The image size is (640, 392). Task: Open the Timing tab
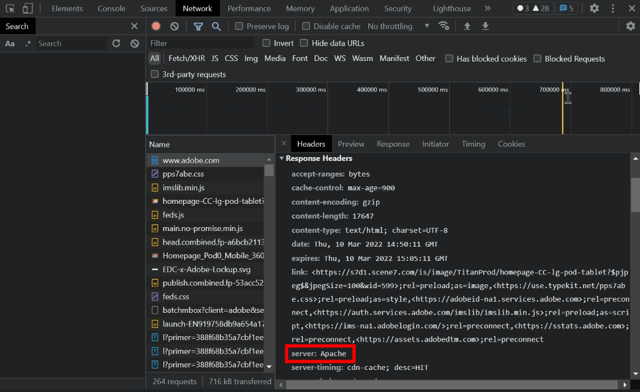point(473,143)
